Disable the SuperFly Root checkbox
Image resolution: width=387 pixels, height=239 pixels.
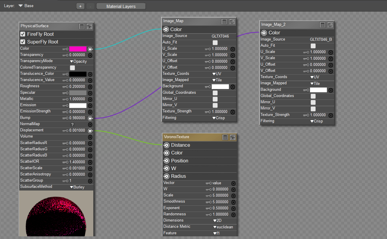coord(23,42)
